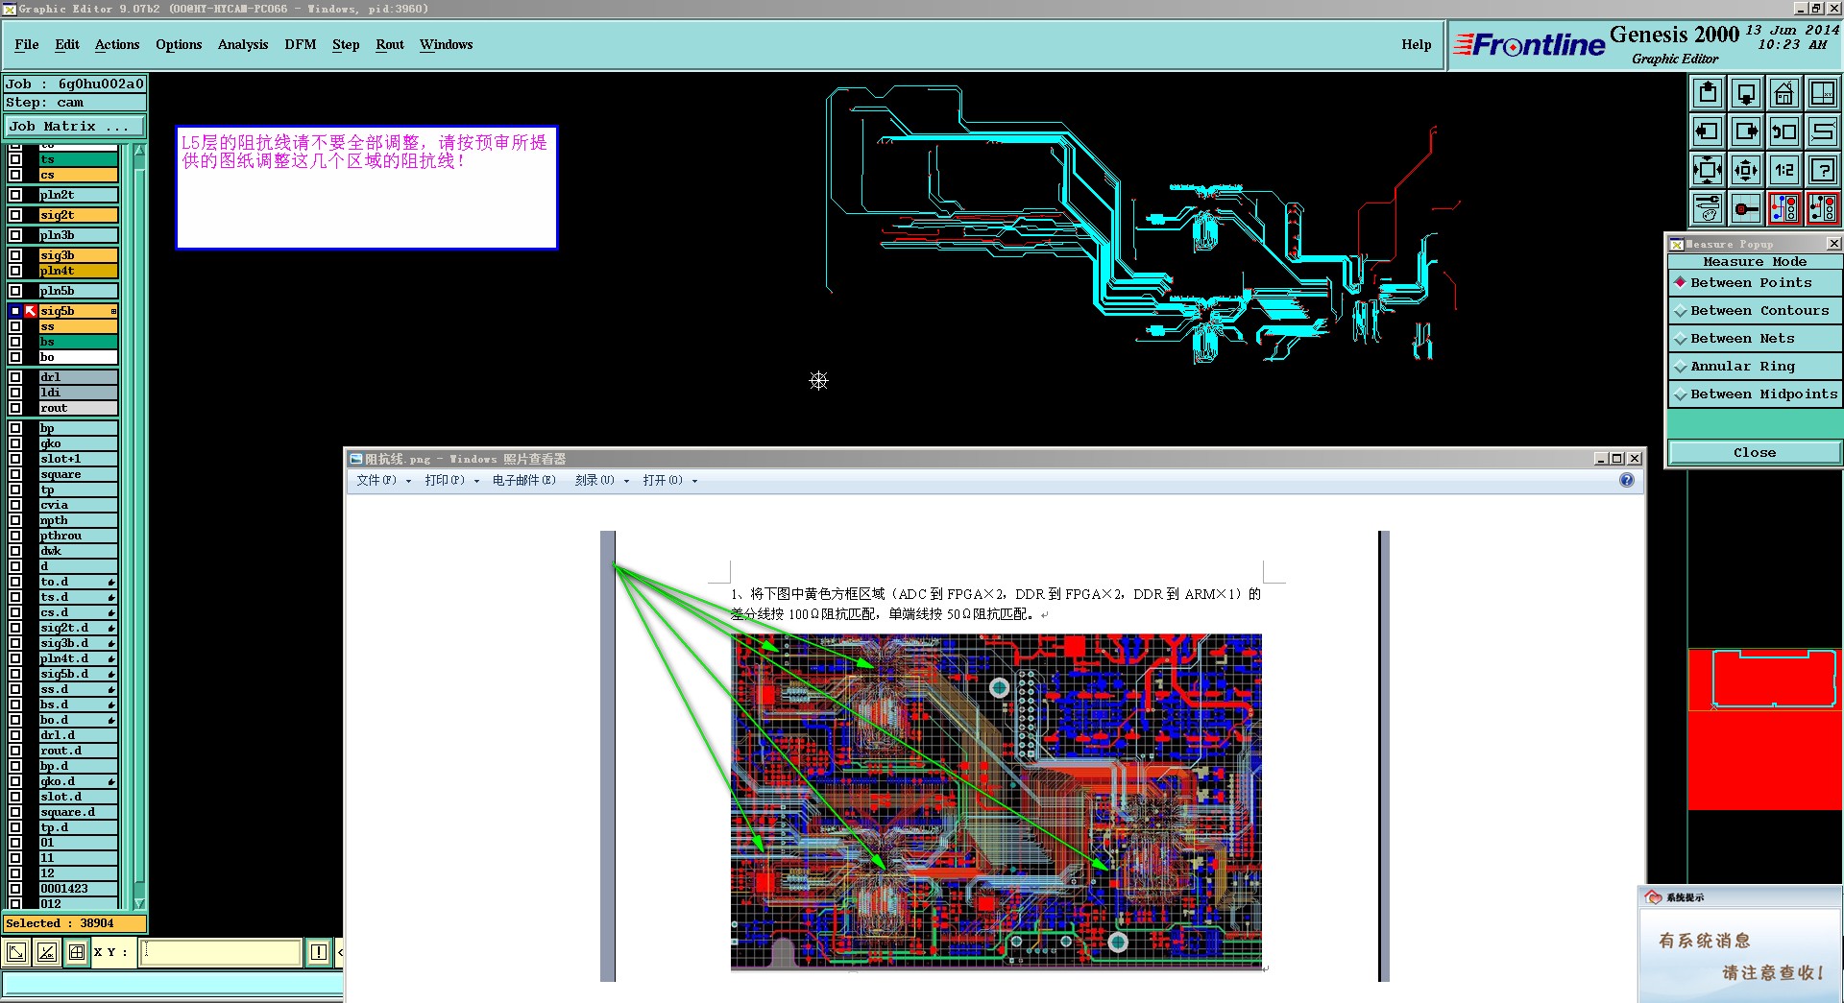Click the pan left view icon
The height and width of the screenshot is (1003, 1844).
tap(1708, 131)
